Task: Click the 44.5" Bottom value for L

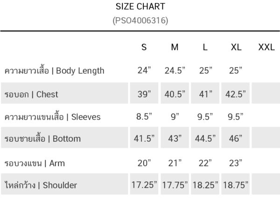Action: click(205, 139)
